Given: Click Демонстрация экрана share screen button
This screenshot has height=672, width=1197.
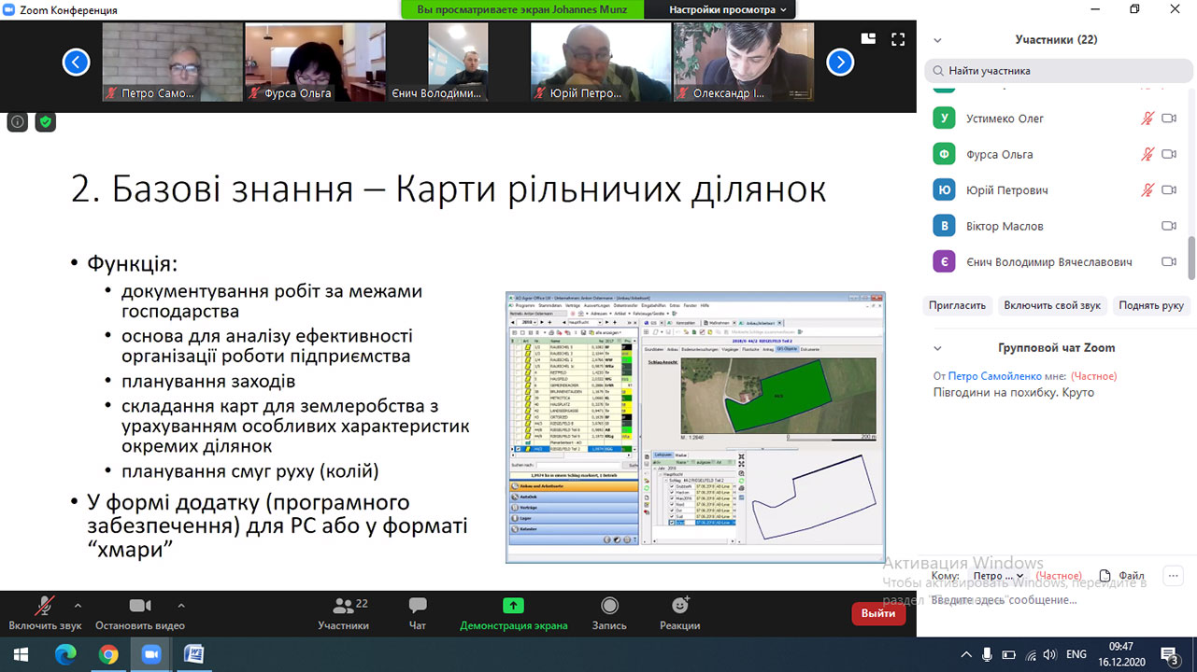Looking at the screenshot, I should click(x=513, y=614).
